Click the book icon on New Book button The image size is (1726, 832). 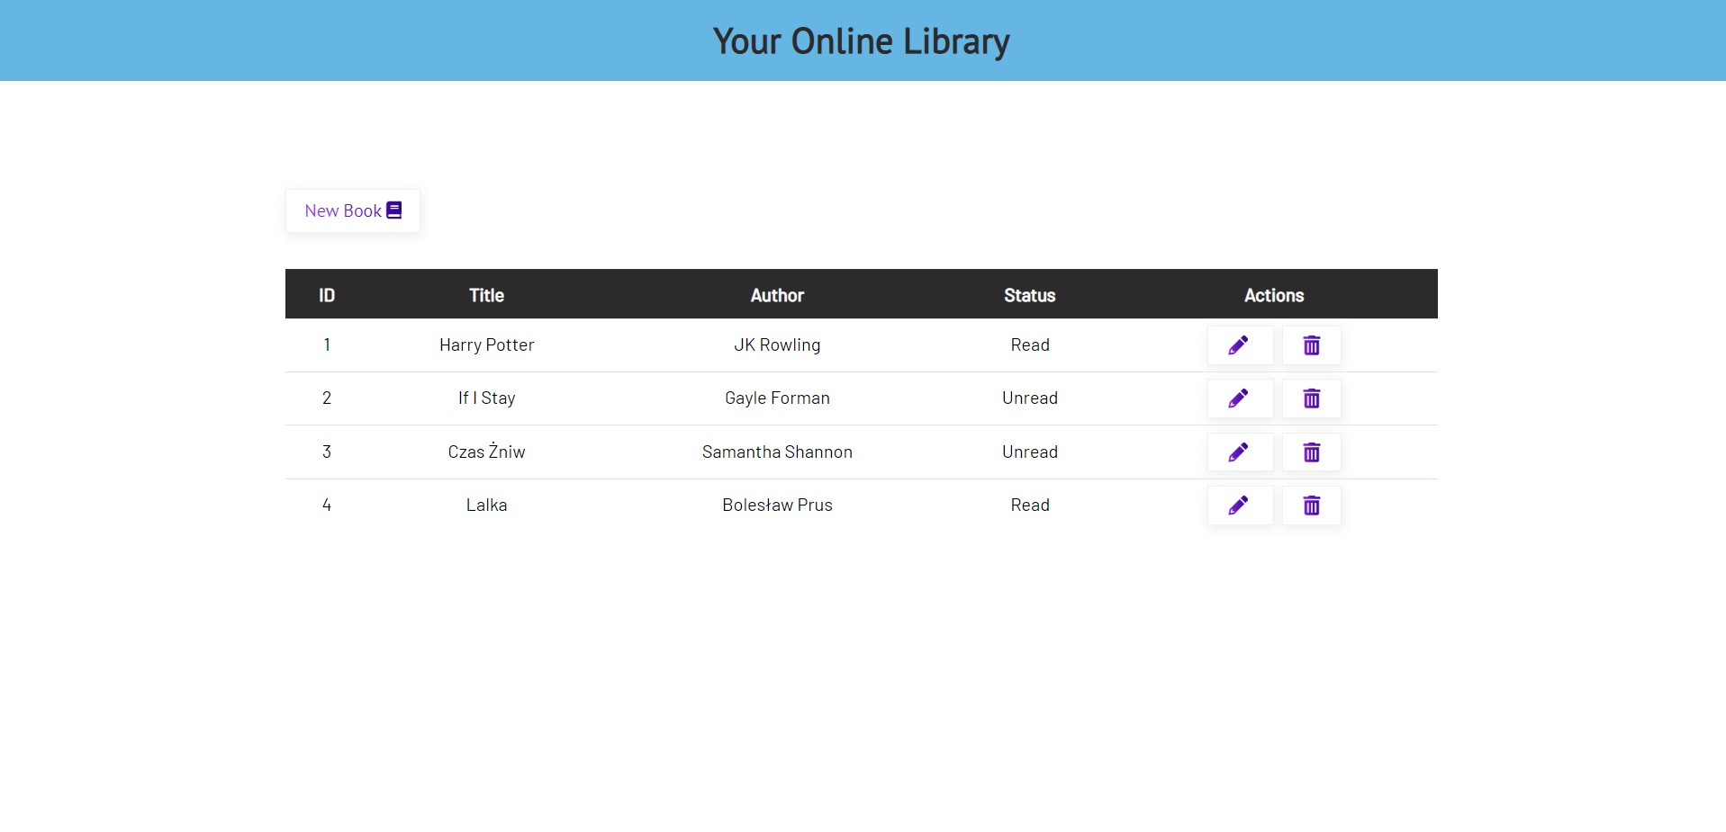pyautogui.click(x=393, y=210)
